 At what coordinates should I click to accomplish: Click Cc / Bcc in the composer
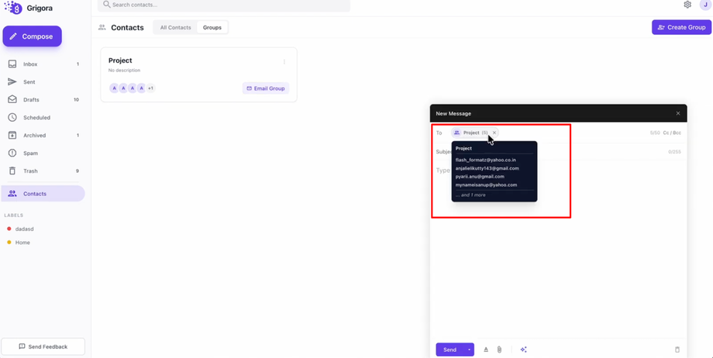pyautogui.click(x=672, y=133)
